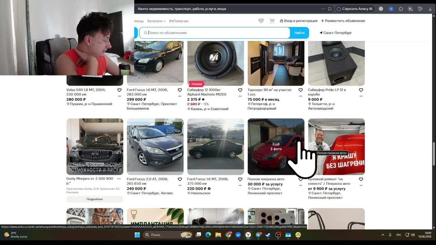The image size is (436, 245).
Task: Switch to Yandex Browser in the taskbar
Action: pos(248,235)
